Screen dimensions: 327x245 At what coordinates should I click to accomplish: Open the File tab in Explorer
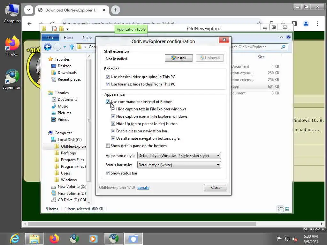pyautogui.click(x=50, y=38)
